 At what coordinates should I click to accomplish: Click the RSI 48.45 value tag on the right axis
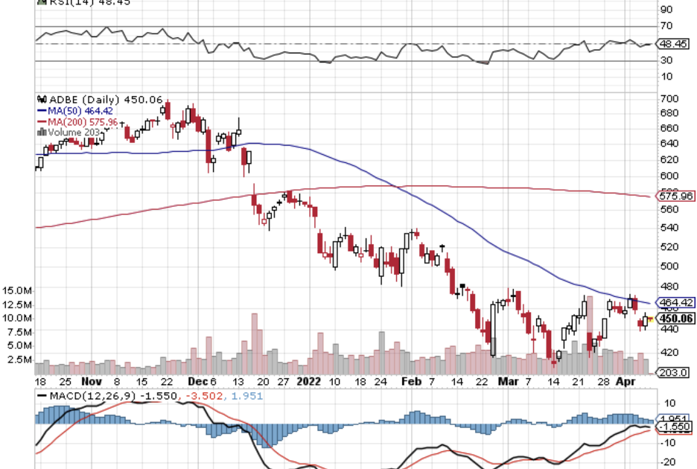(x=675, y=43)
